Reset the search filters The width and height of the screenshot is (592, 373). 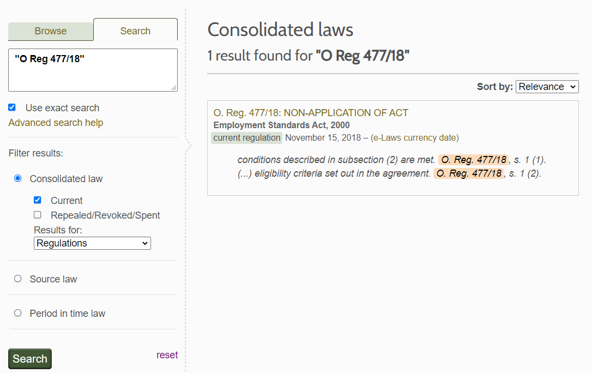[x=167, y=354]
